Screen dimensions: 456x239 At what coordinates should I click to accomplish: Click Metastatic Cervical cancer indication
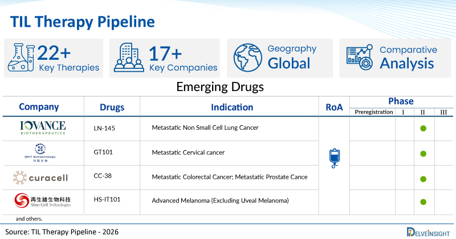tap(188, 153)
